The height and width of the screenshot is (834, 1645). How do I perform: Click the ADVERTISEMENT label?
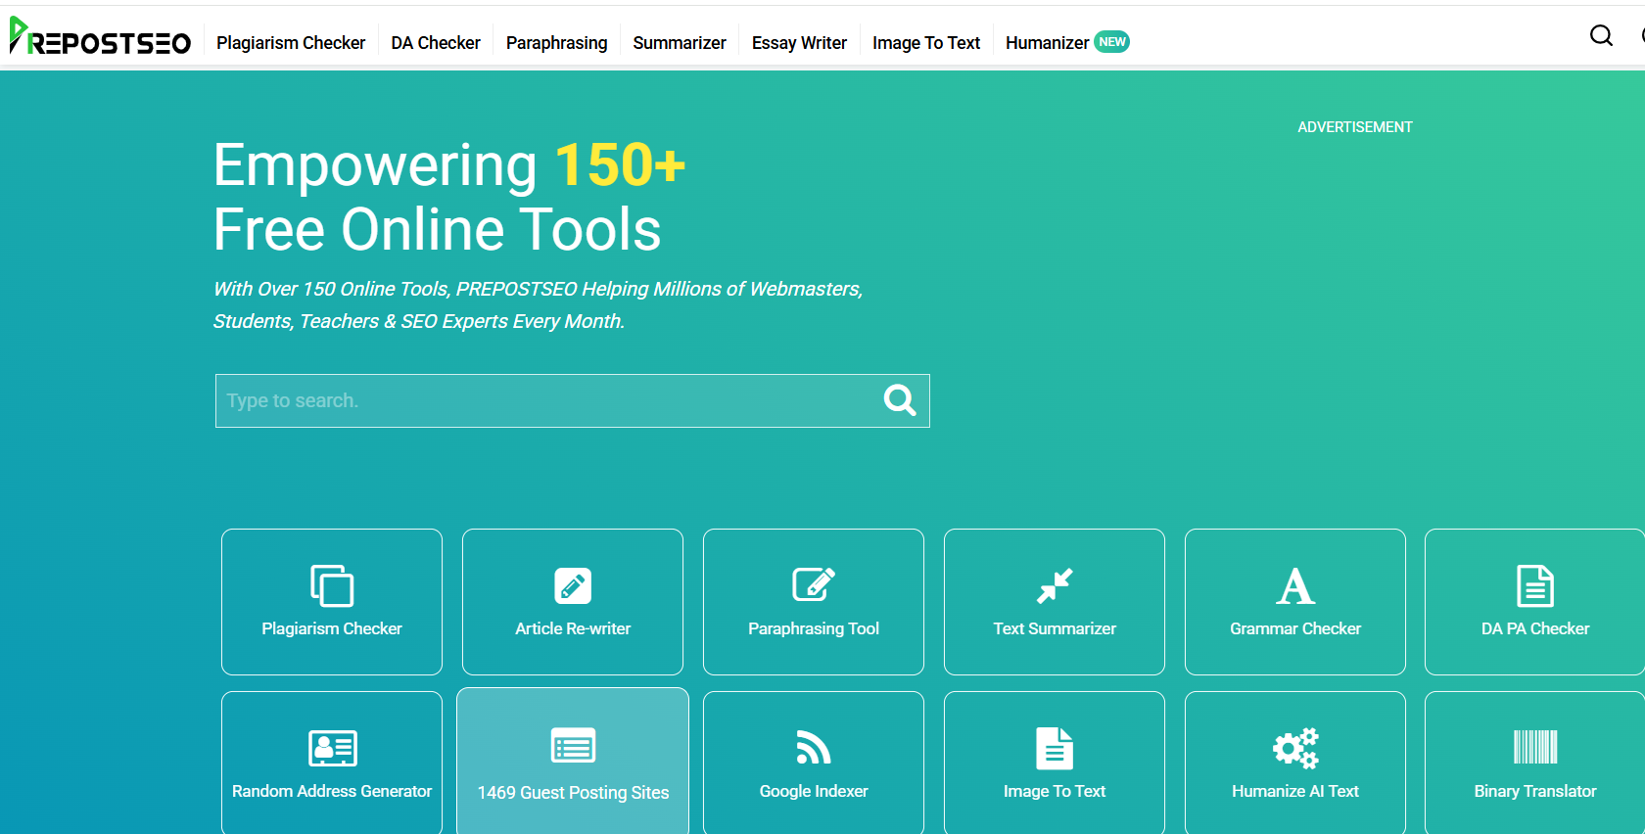pos(1355,127)
